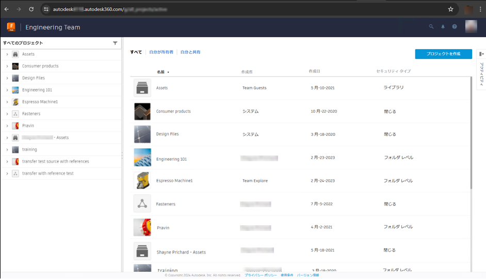Expand Pravin node in tree
This screenshot has width=486, height=279.
click(7, 126)
